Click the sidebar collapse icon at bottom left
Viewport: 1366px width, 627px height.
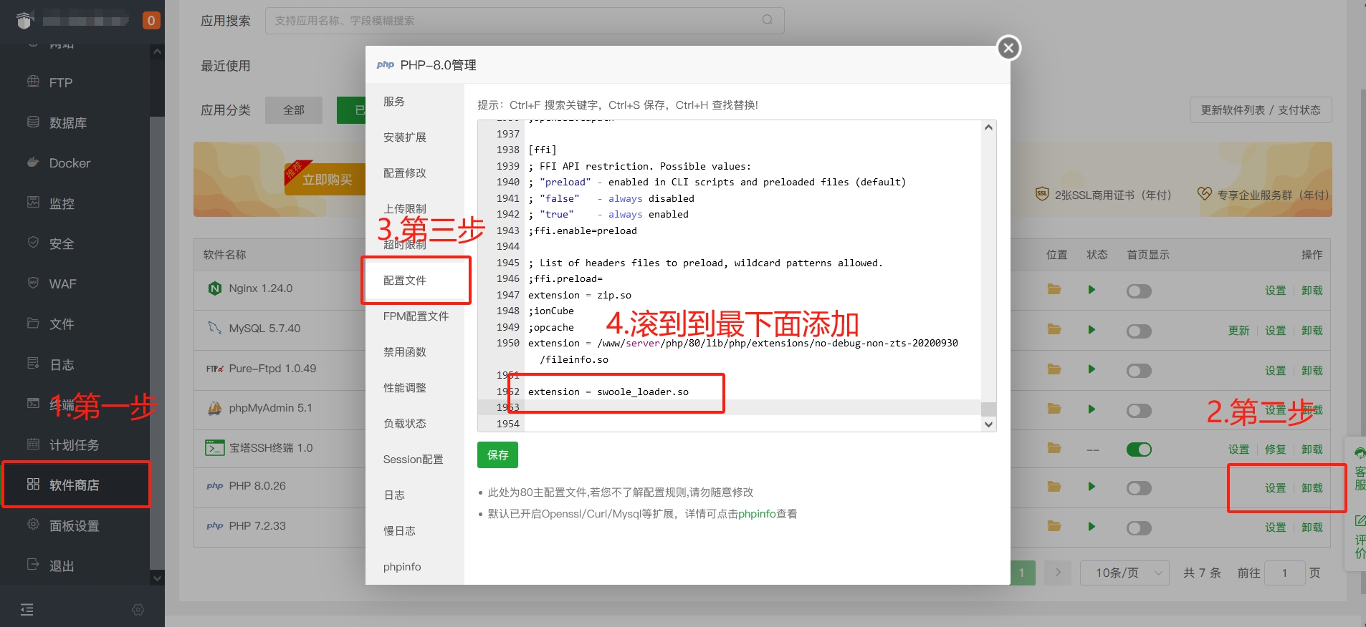[x=27, y=609]
